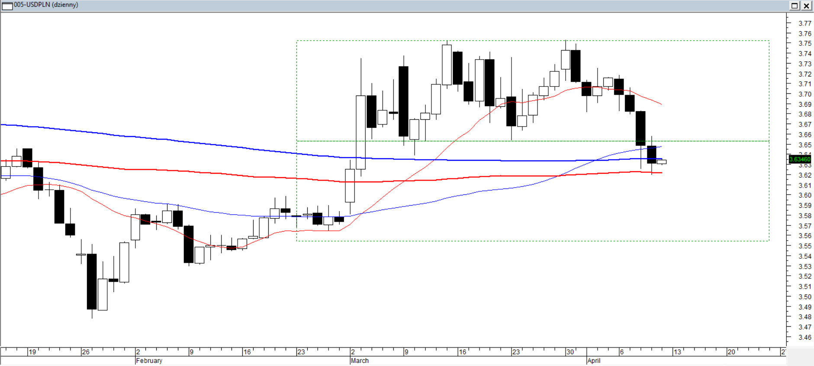814x366 pixels.
Task: Click the March month label on time axis
Action: 360,361
